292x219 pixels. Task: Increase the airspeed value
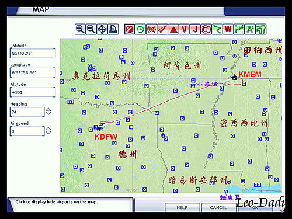point(48,128)
